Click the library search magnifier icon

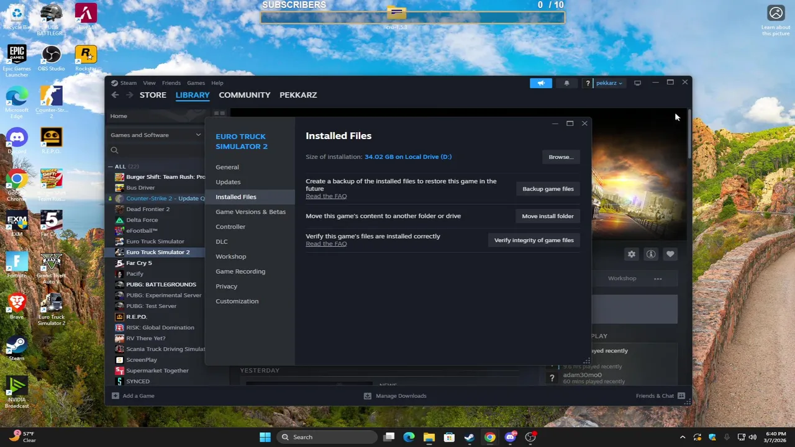coord(114,150)
